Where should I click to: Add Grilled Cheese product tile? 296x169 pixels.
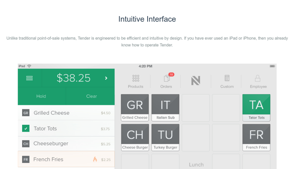coord(135,108)
